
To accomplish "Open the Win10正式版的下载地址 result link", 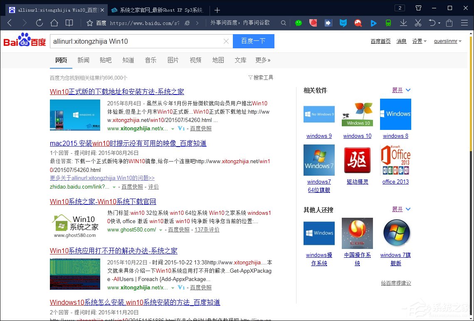I will tap(117, 91).
